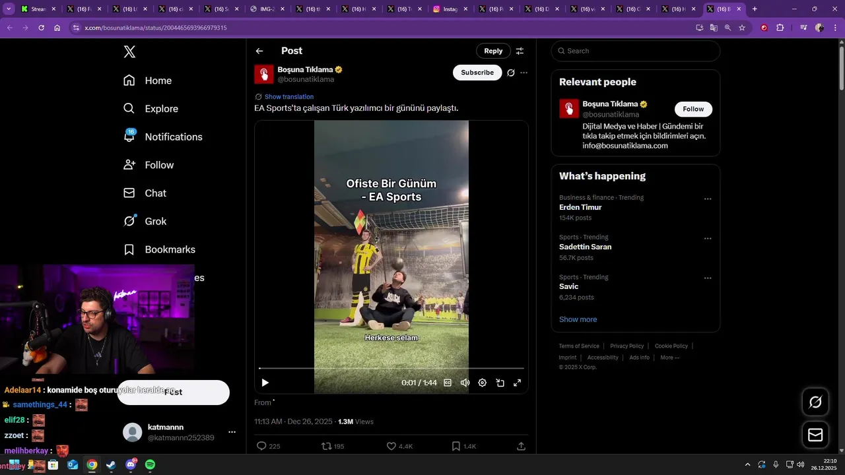Open Savic trending topic
The width and height of the screenshot is (845, 475).
click(x=568, y=286)
